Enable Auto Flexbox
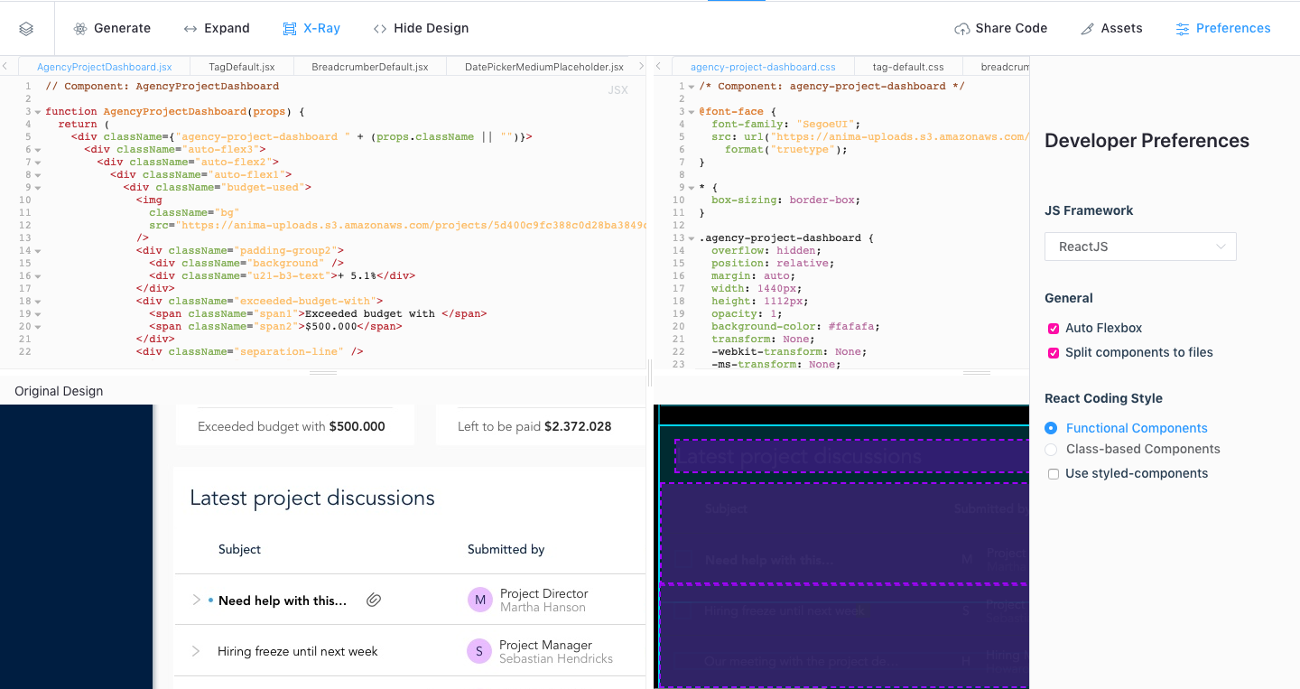Viewport: 1300px width, 689px height. pyautogui.click(x=1053, y=329)
